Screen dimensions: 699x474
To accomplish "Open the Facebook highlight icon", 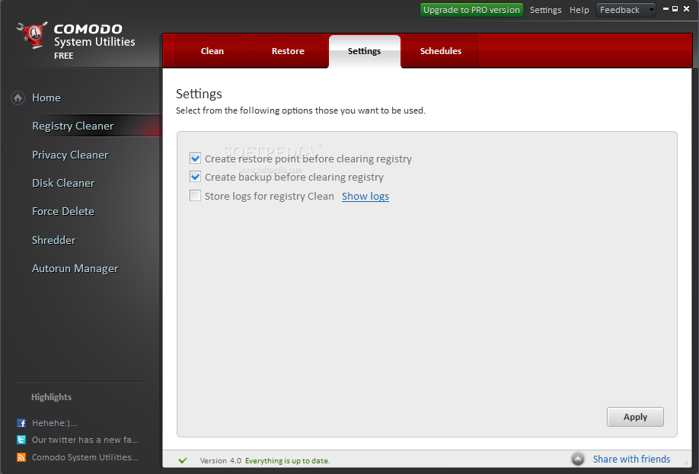I will pos(21,423).
